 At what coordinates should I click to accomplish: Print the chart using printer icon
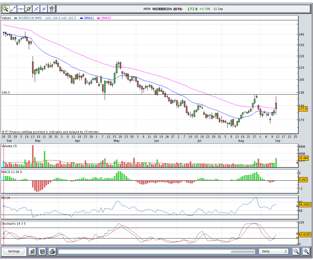pyautogui.click(x=52, y=251)
